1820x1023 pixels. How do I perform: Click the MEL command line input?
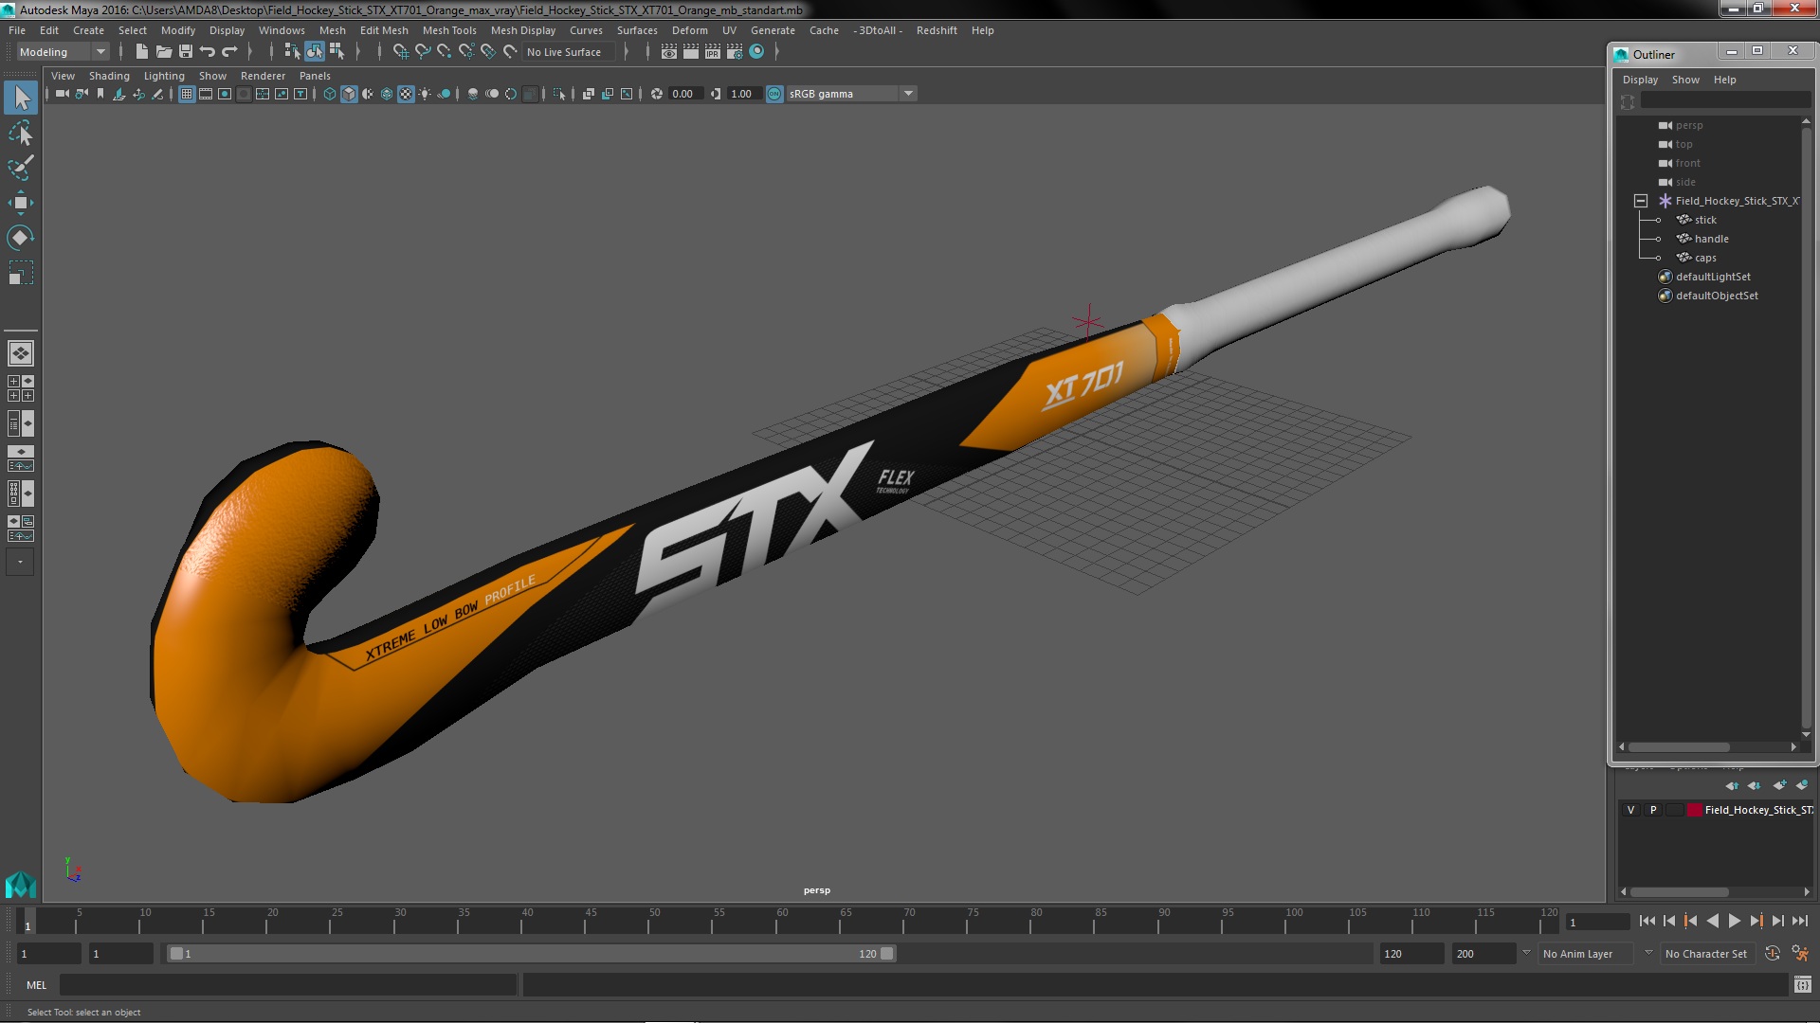click(x=288, y=985)
